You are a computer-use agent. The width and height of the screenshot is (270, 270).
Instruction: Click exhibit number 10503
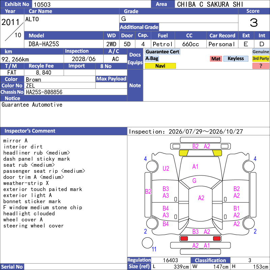tap(42, 4)
